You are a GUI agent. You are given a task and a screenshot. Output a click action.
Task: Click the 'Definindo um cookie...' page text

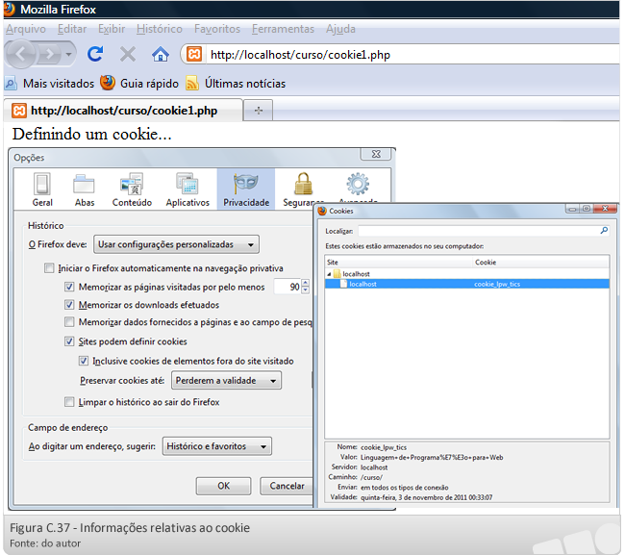coord(92,135)
